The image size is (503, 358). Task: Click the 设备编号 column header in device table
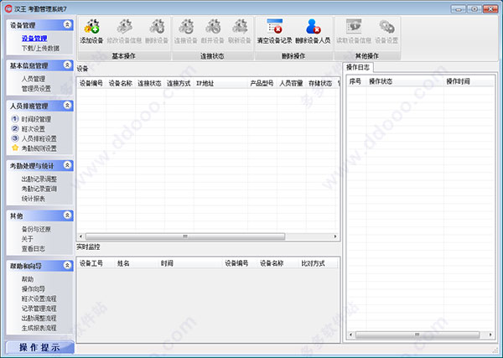coord(91,83)
